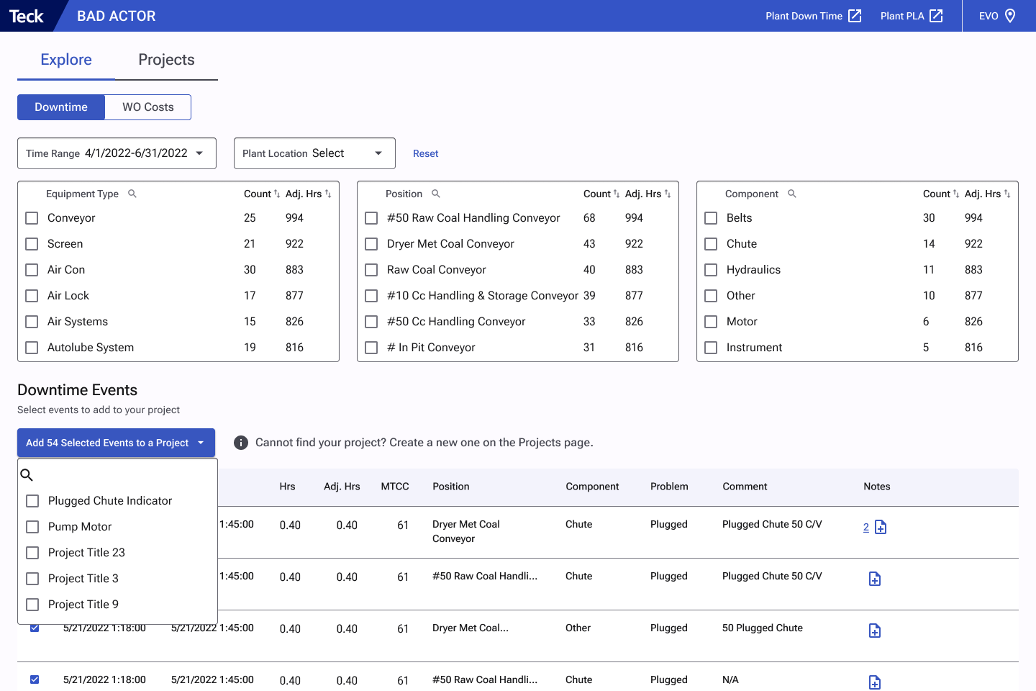Click the Air Lock equipment row label
This screenshot has height=691, width=1036.
tap(68, 296)
